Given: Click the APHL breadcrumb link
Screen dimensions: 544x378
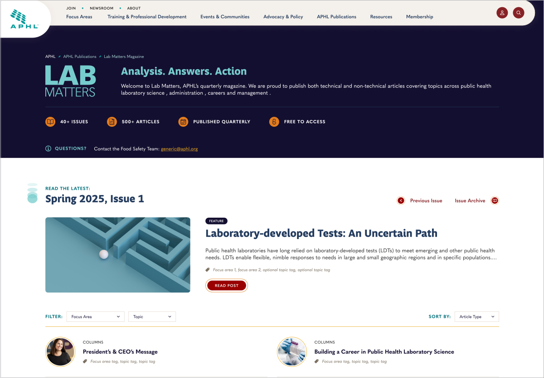Looking at the screenshot, I should (50, 57).
